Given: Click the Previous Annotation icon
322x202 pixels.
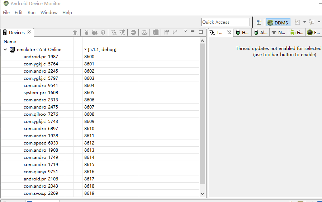Looking at the screenshot, I should coord(312,22).
